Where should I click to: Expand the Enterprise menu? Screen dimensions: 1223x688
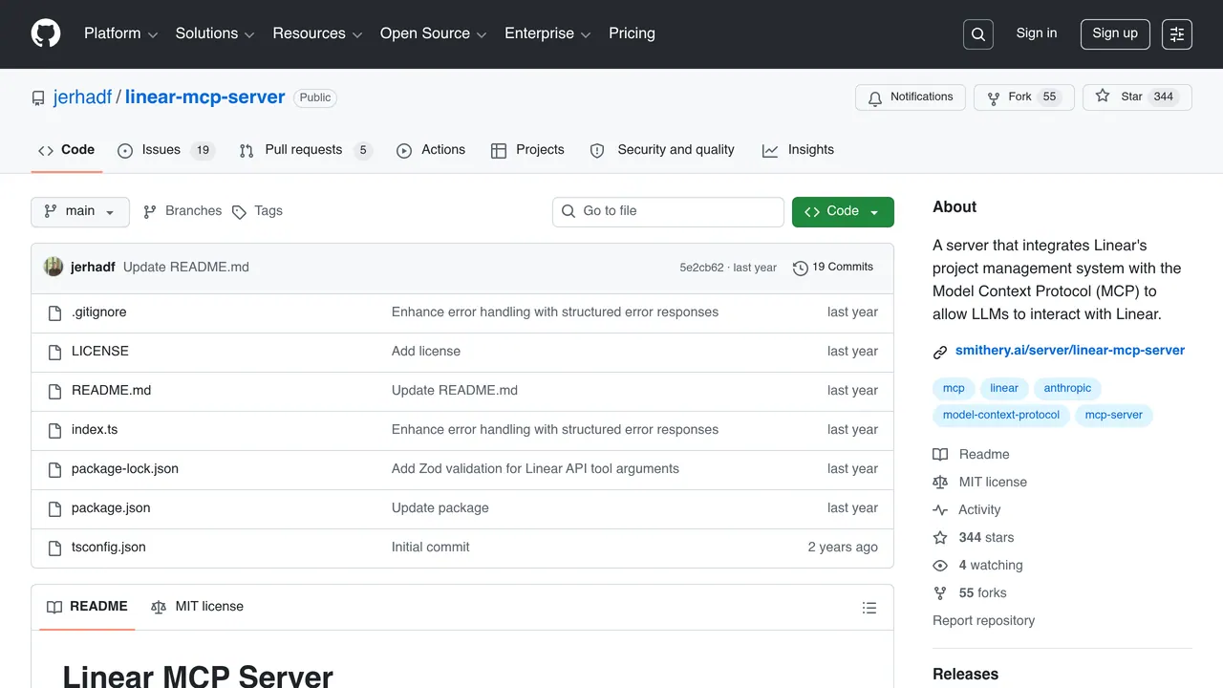[547, 33]
